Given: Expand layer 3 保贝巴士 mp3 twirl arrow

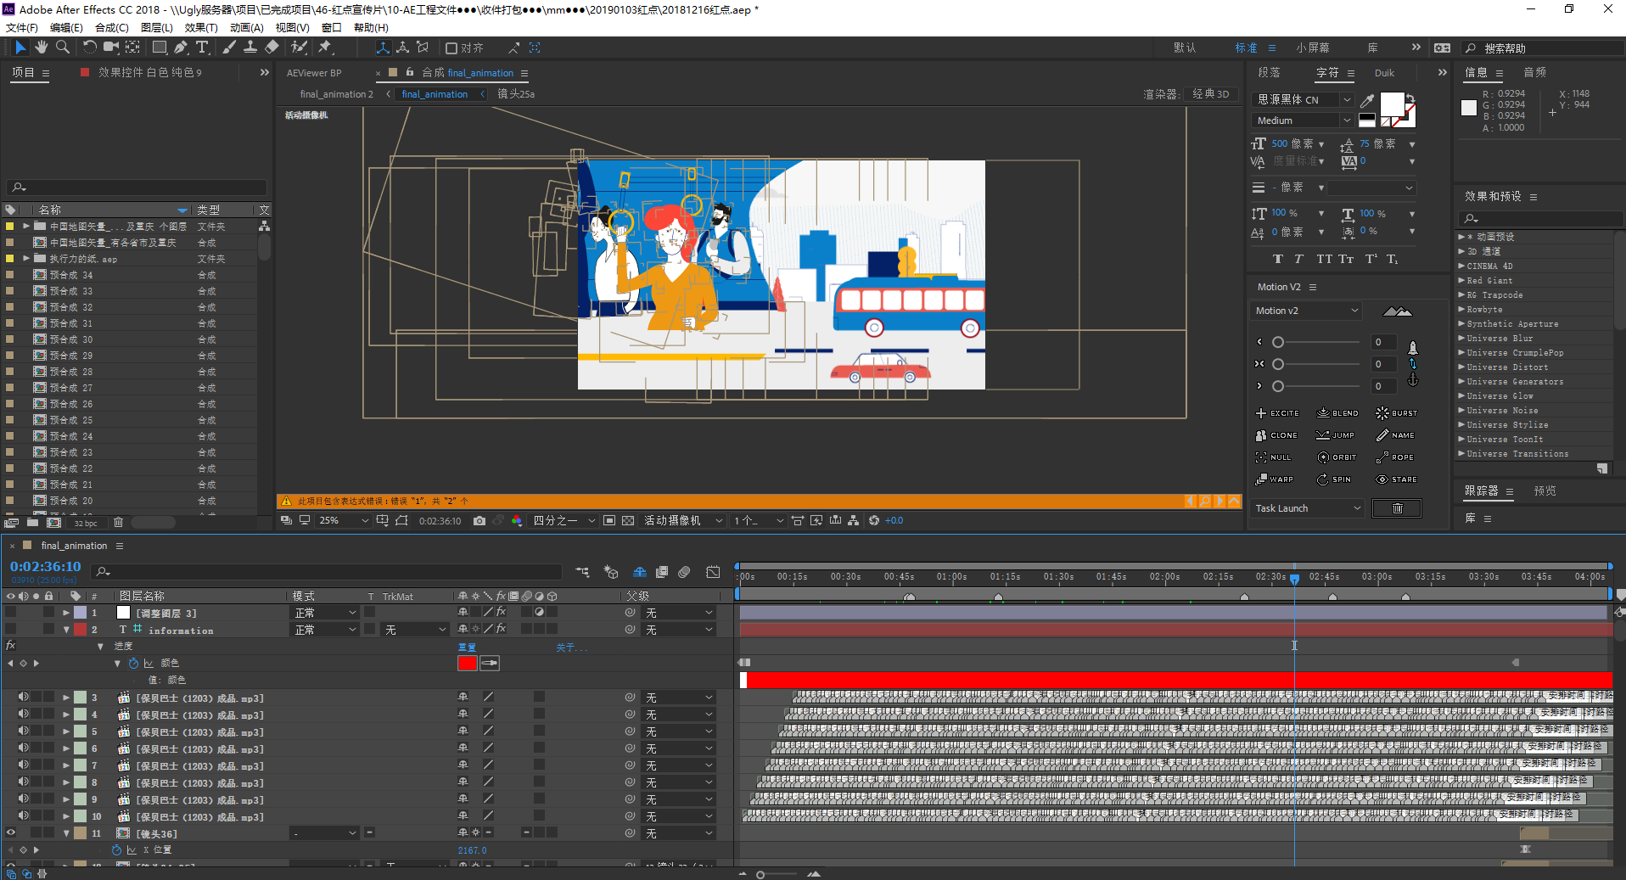Looking at the screenshot, I should coord(65,698).
